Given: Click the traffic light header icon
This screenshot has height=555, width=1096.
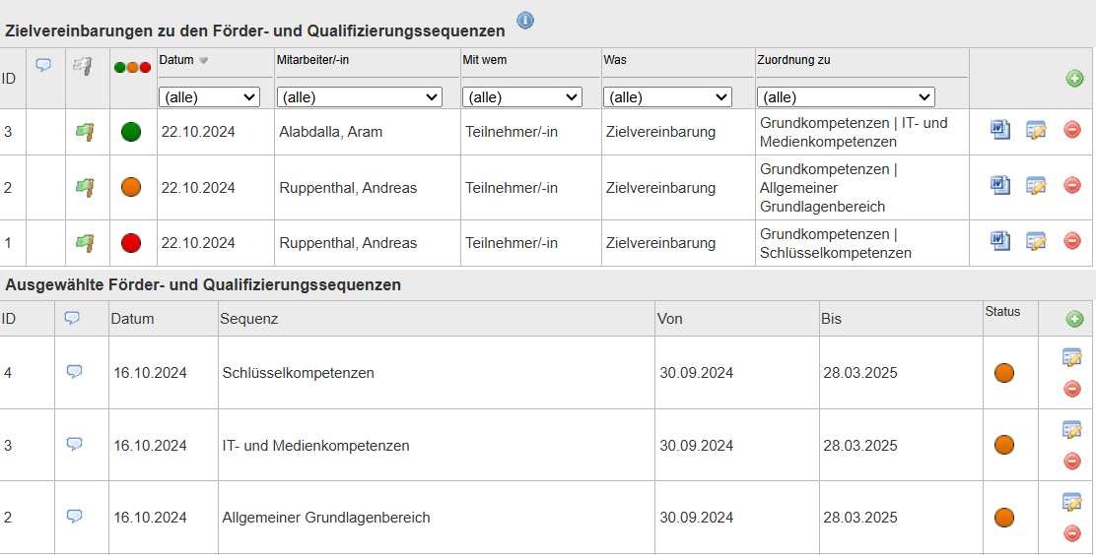Looking at the screenshot, I should pos(133,68).
